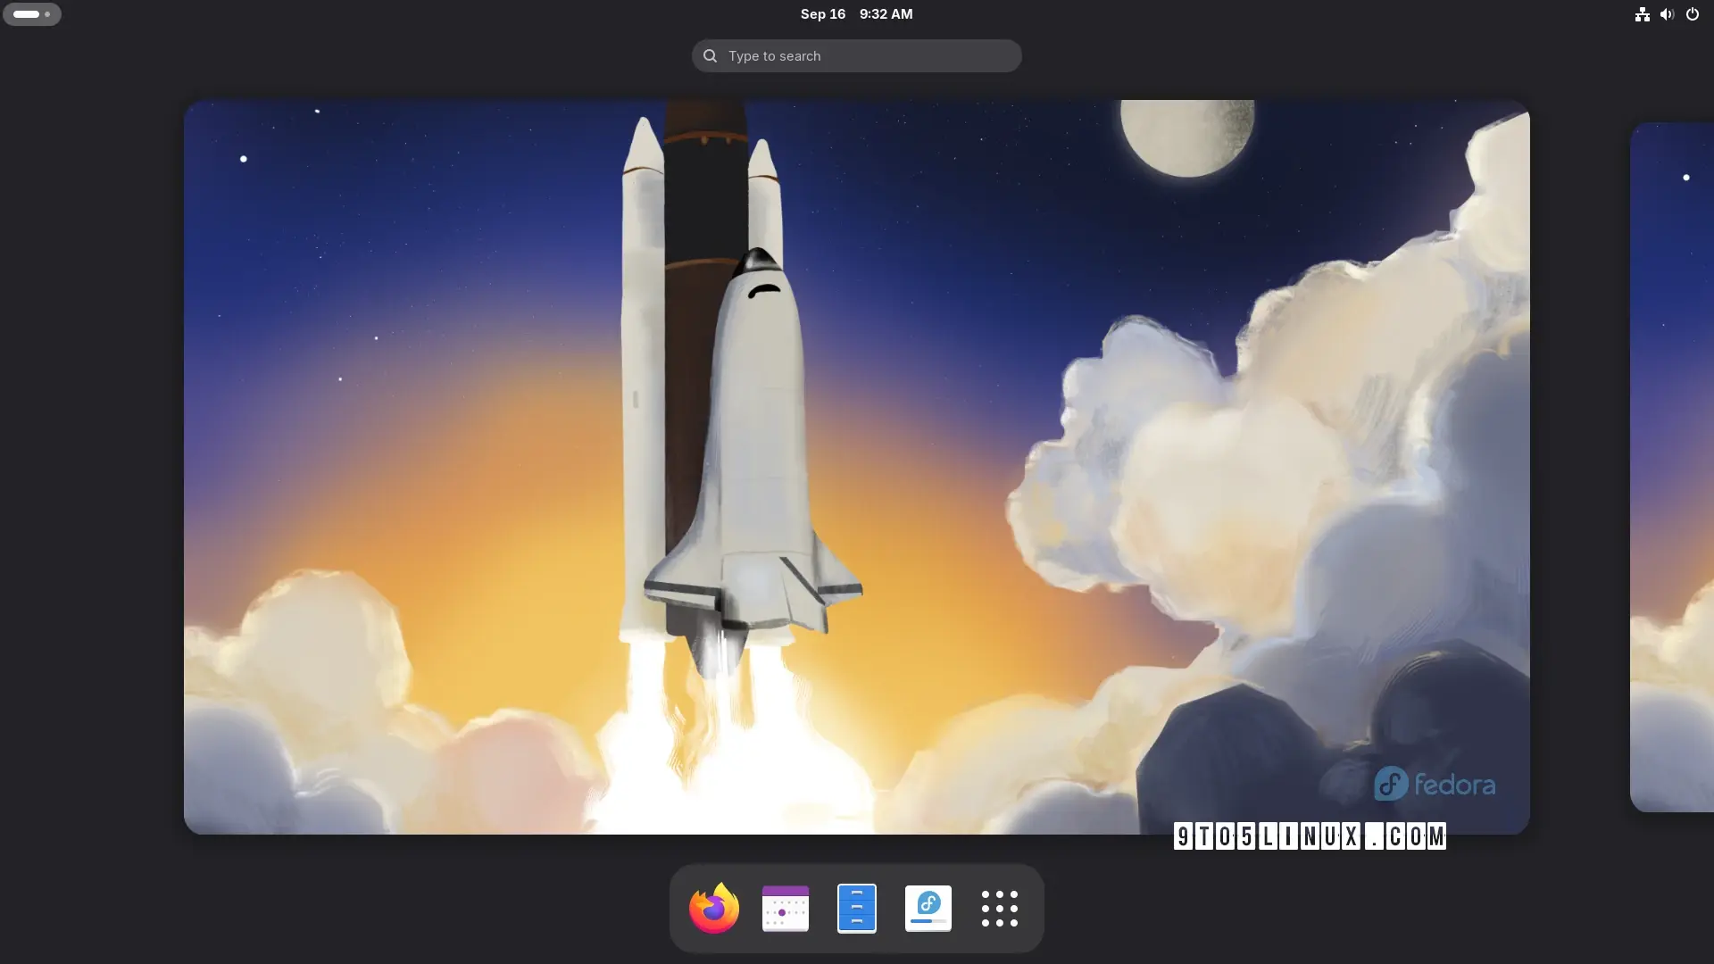Image resolution: width=1714 pixels, height=964 pixels.
Task: Click the 9:32 AM clock label
Action: (885, 13)
